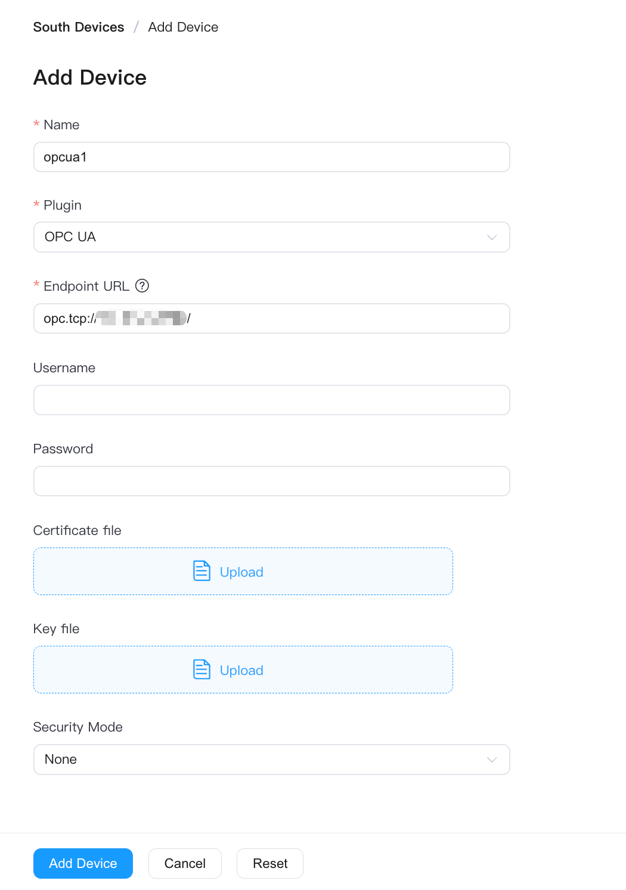The height and width of the screenshot is (890, 626).
Task: Reset the Add Device form
Action: pyautogui.click(x=269, y=863)
